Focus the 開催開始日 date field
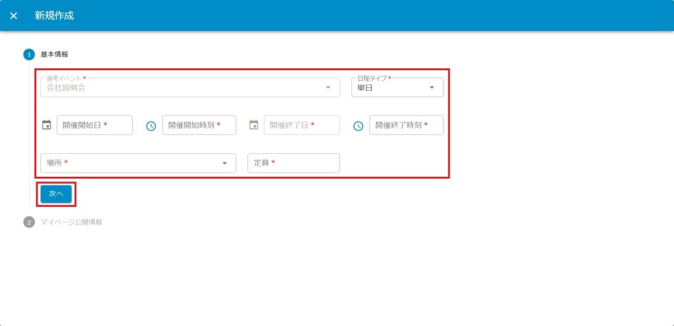Viewport: 674px width, 326px height. [x=95, y=125]
